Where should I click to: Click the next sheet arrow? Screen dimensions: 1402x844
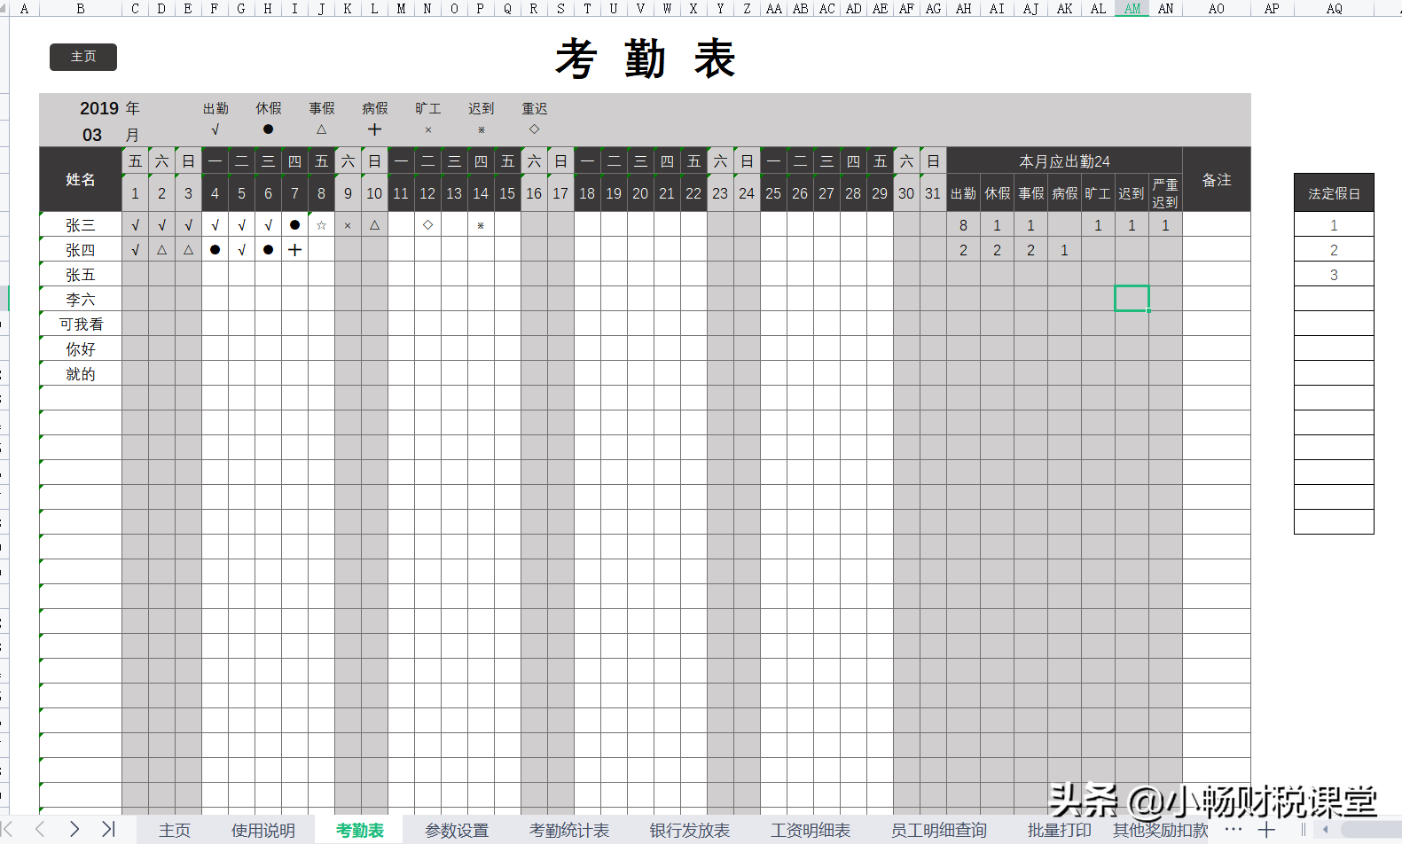pyautogui.click(x=74, y=829)
